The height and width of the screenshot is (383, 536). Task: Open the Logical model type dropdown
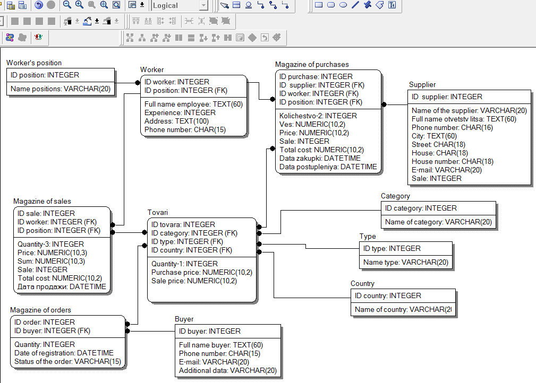(x=204, y=5)
